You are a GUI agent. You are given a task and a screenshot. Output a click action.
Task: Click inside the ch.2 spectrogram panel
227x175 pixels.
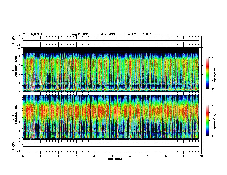(x=111, y=117)
